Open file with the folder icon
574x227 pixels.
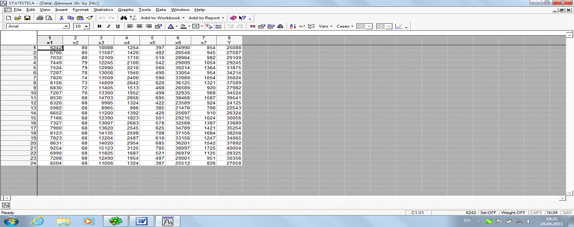(x=18, y=18)
